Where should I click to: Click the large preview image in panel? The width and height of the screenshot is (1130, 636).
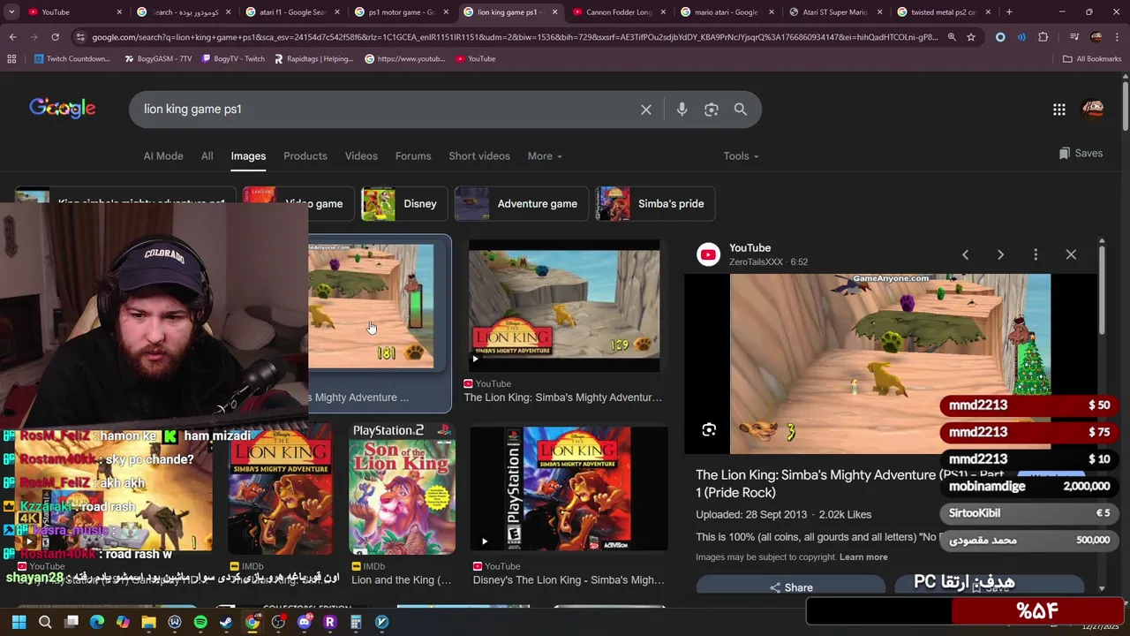(x=890, y=362)
